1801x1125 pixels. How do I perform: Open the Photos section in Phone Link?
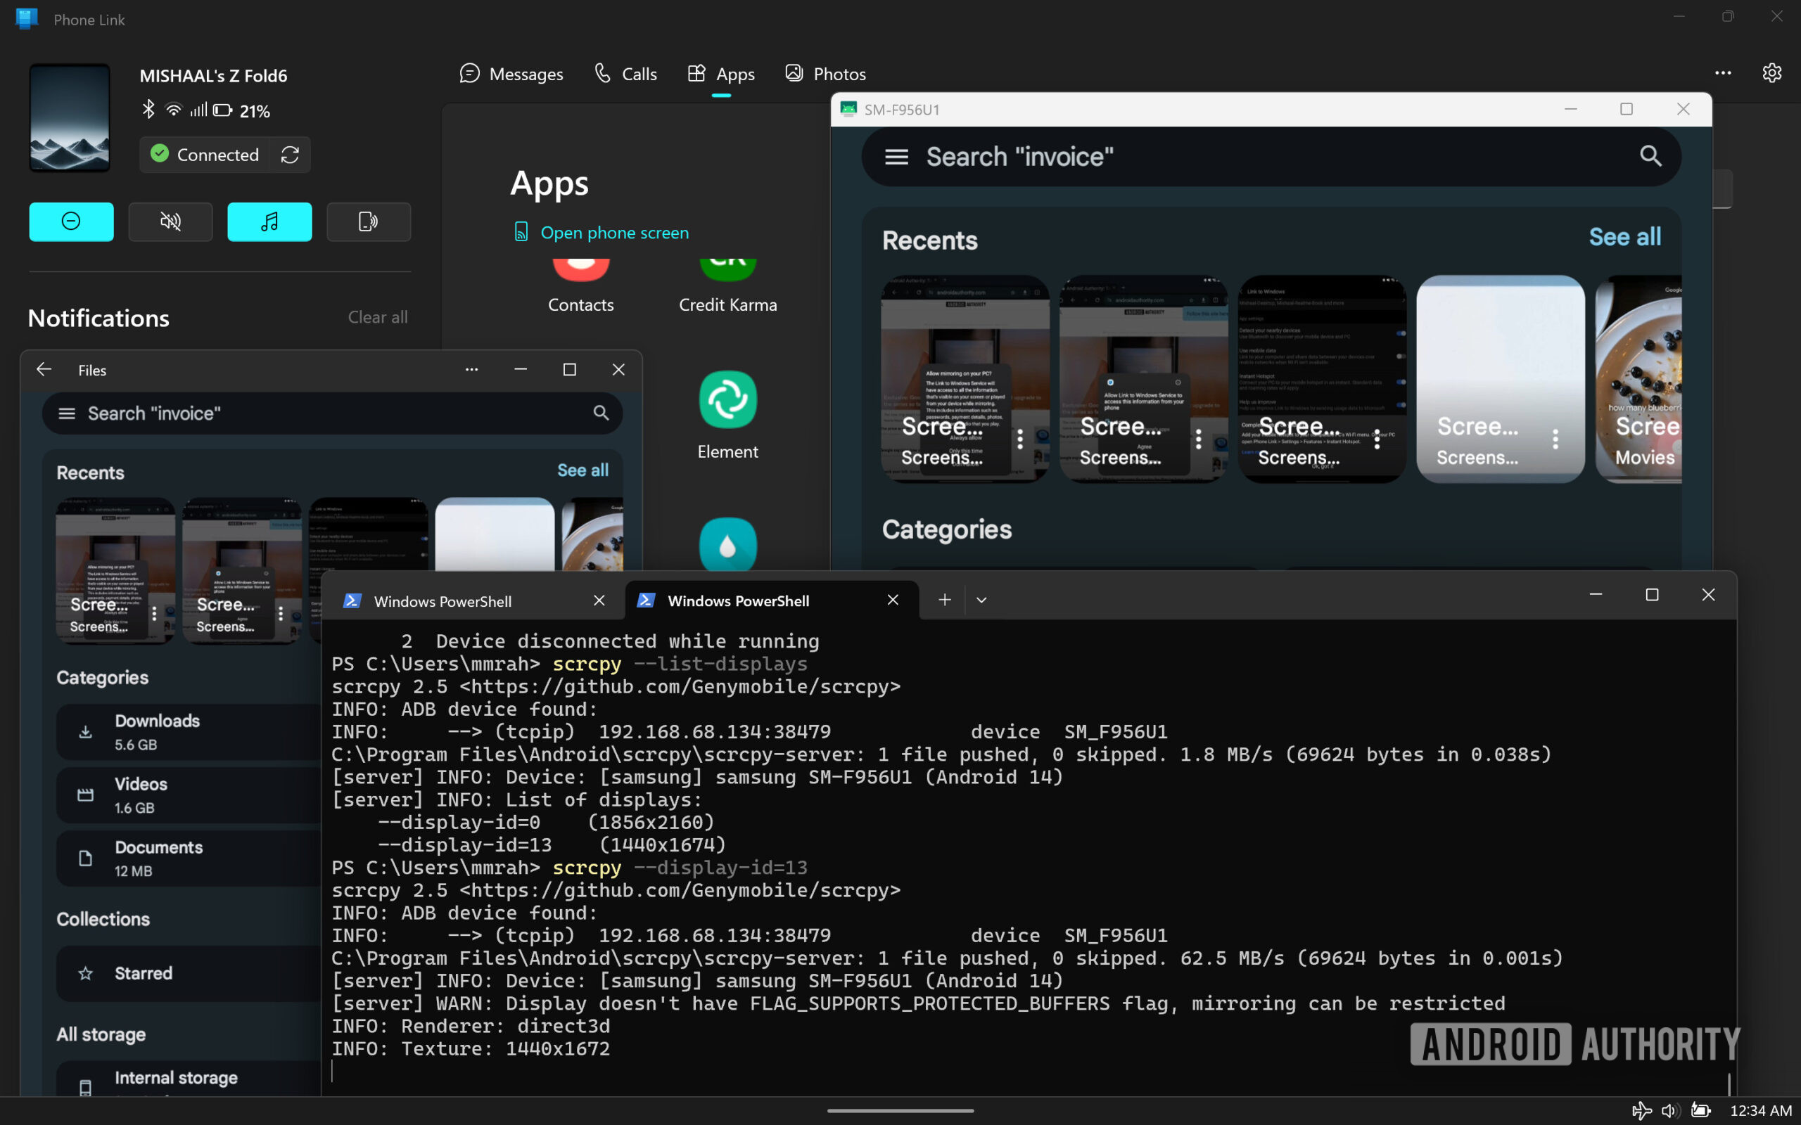click(x=826, y=74)
